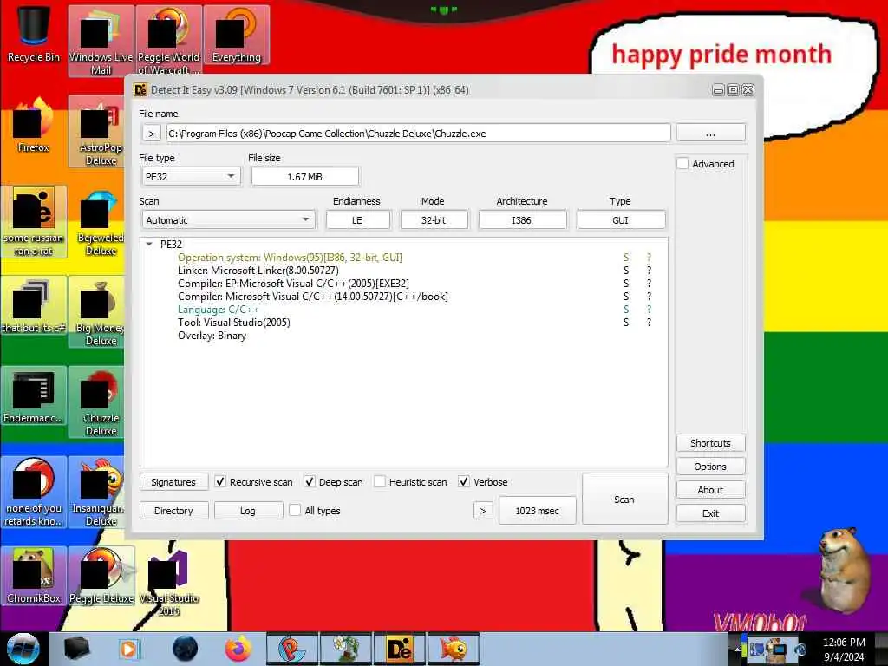Click the Signatures button
The image size is (888, 666).
click(x=173, y=482)
